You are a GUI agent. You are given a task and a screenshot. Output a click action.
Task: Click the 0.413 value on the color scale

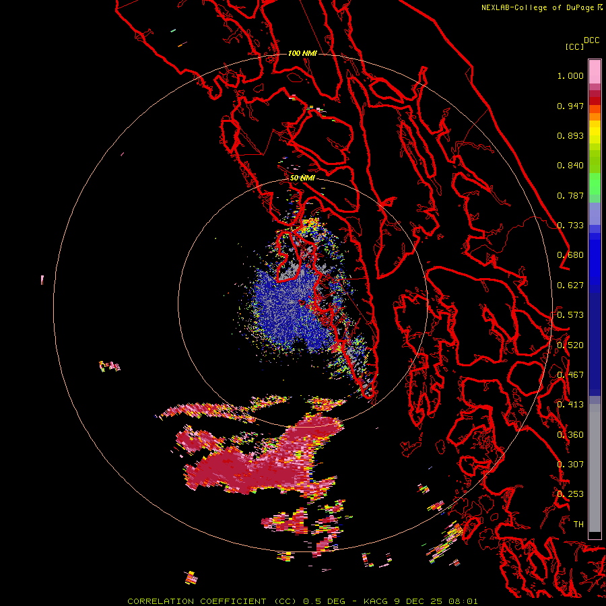point(570,405)
